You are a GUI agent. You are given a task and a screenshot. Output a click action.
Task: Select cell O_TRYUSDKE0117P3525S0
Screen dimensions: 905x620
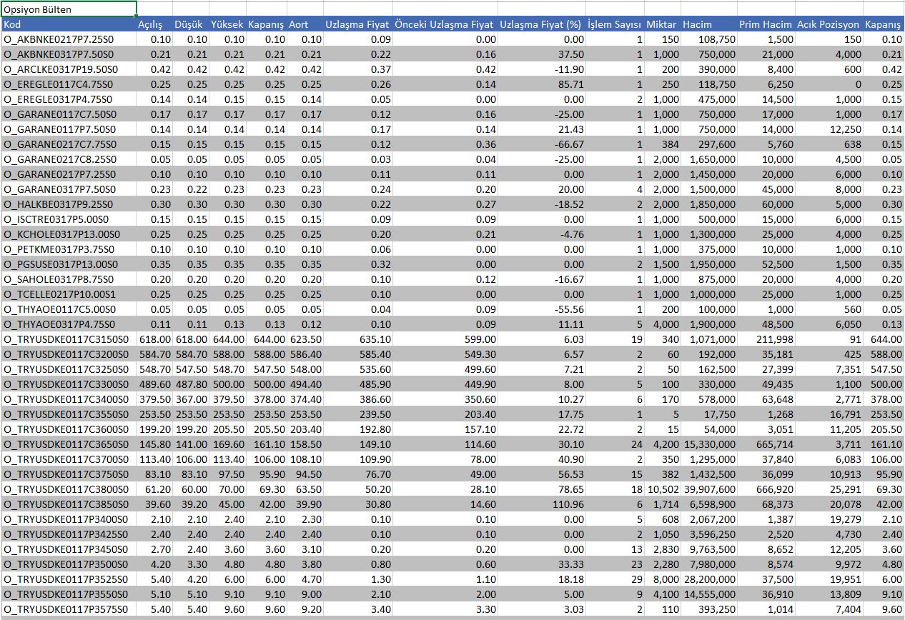pos(69,579)
